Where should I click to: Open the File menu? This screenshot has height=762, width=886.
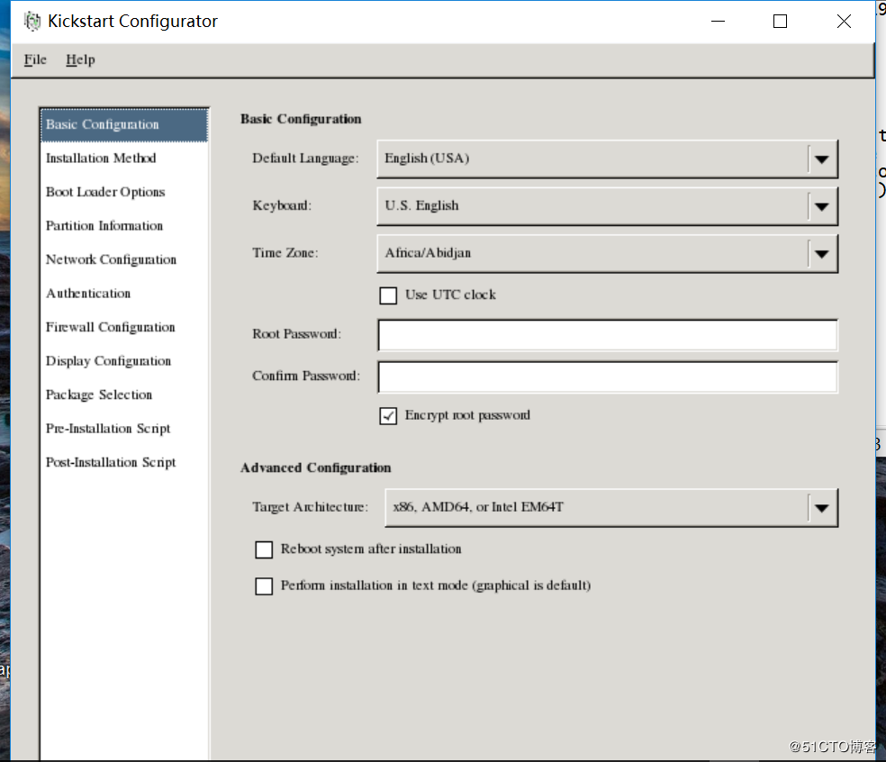point(35,59)
